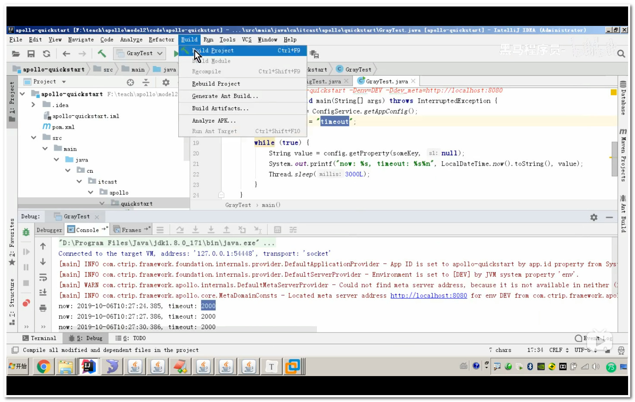
Task: Collapse the main folder node
Action: [x=45, y=148]
